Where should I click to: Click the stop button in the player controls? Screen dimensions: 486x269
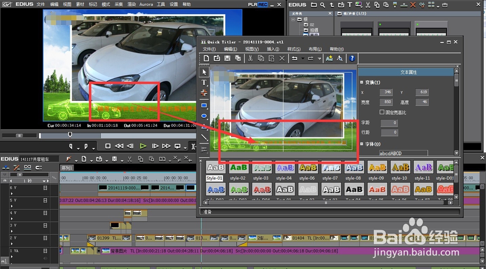(108, 146)
